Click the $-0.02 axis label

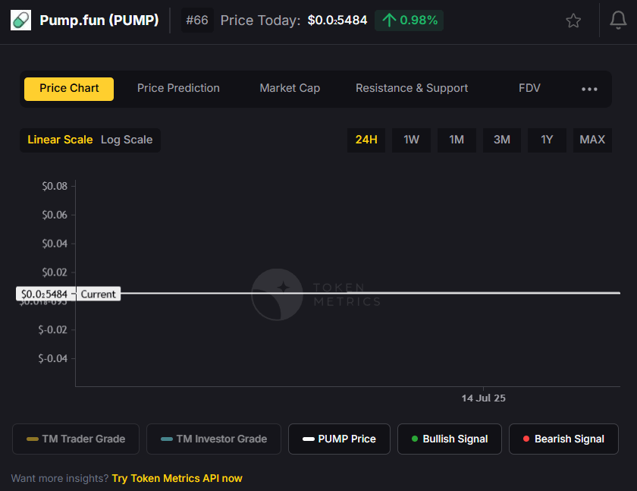(53, 329)
